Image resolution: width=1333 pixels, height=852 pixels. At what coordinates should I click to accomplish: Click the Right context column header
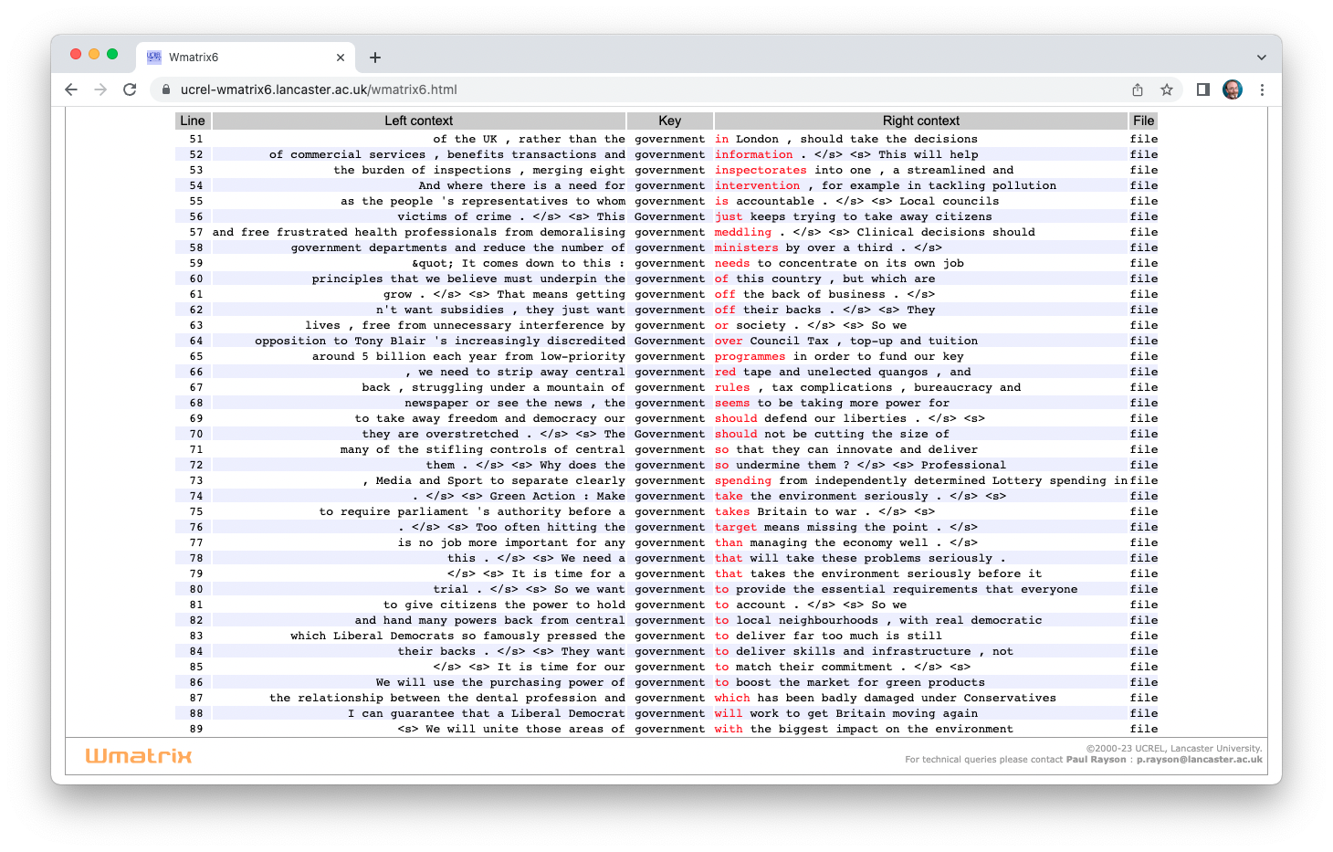pos(920,121)
